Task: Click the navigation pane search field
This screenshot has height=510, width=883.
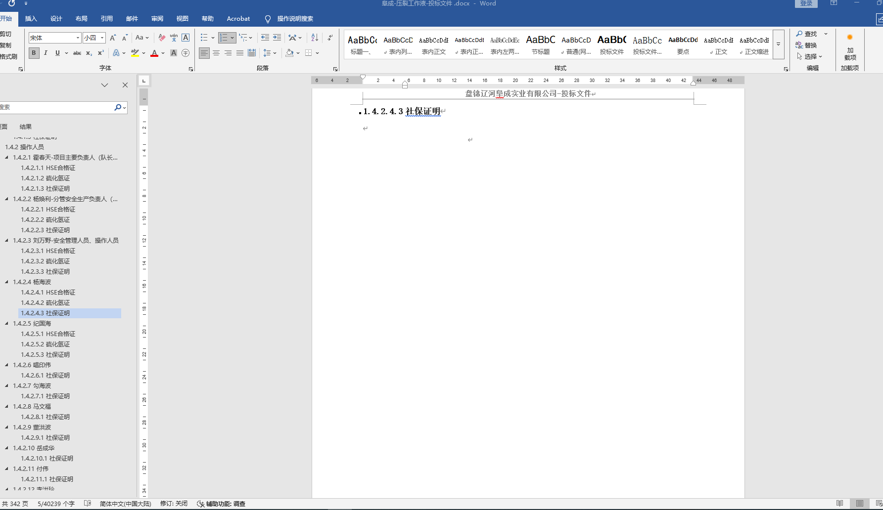Action: click(x=55, y=107)
